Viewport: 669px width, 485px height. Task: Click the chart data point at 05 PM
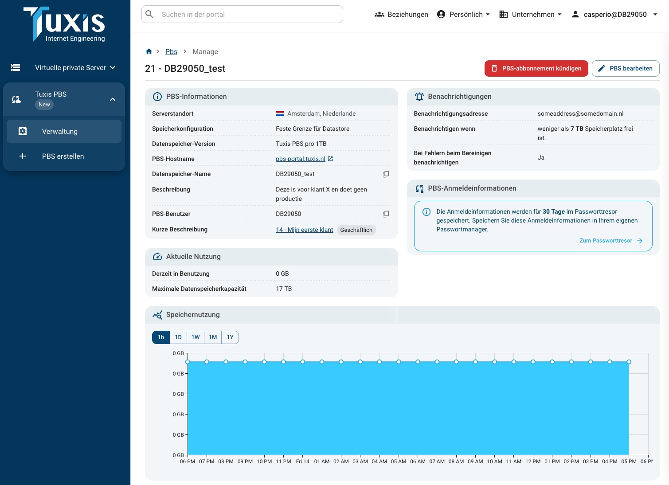tap(629, 362)
